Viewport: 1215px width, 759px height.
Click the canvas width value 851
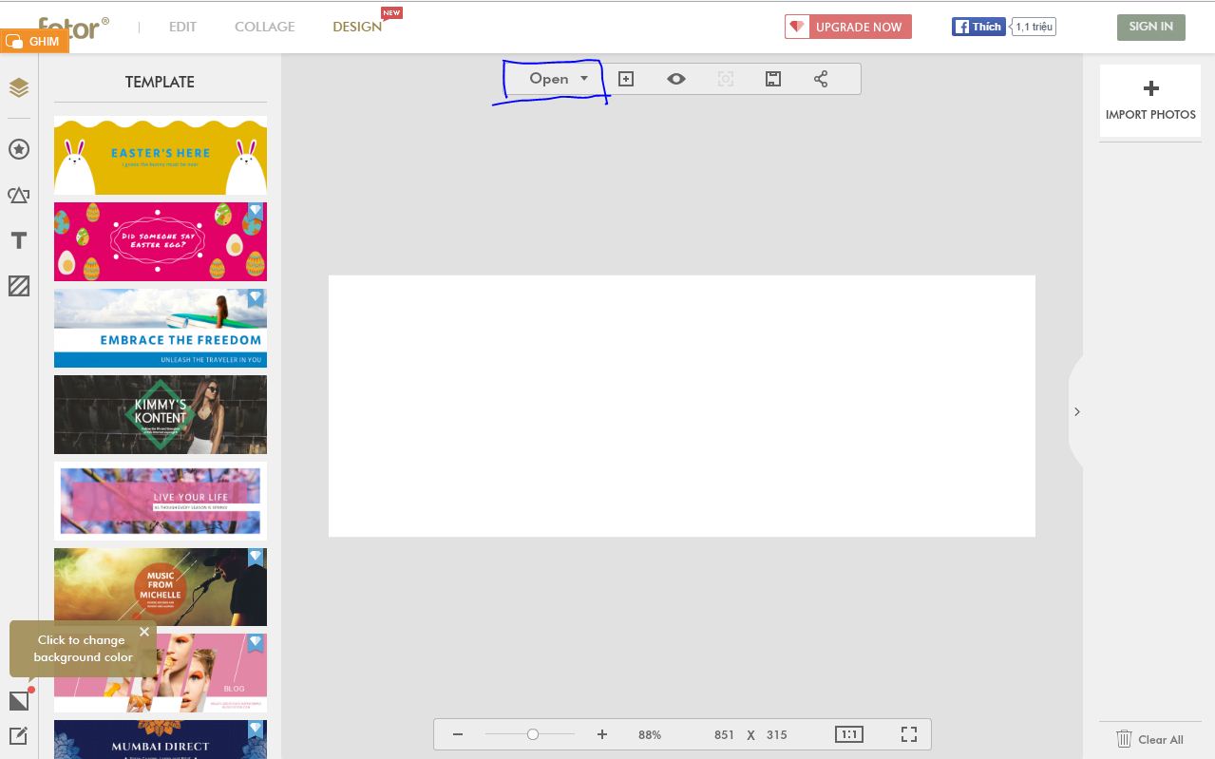[x=725, y=734]
